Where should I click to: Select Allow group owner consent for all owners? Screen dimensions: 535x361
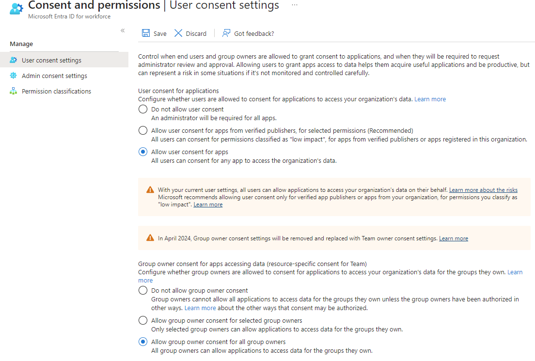pyautogui.click(x=143, y=342)
